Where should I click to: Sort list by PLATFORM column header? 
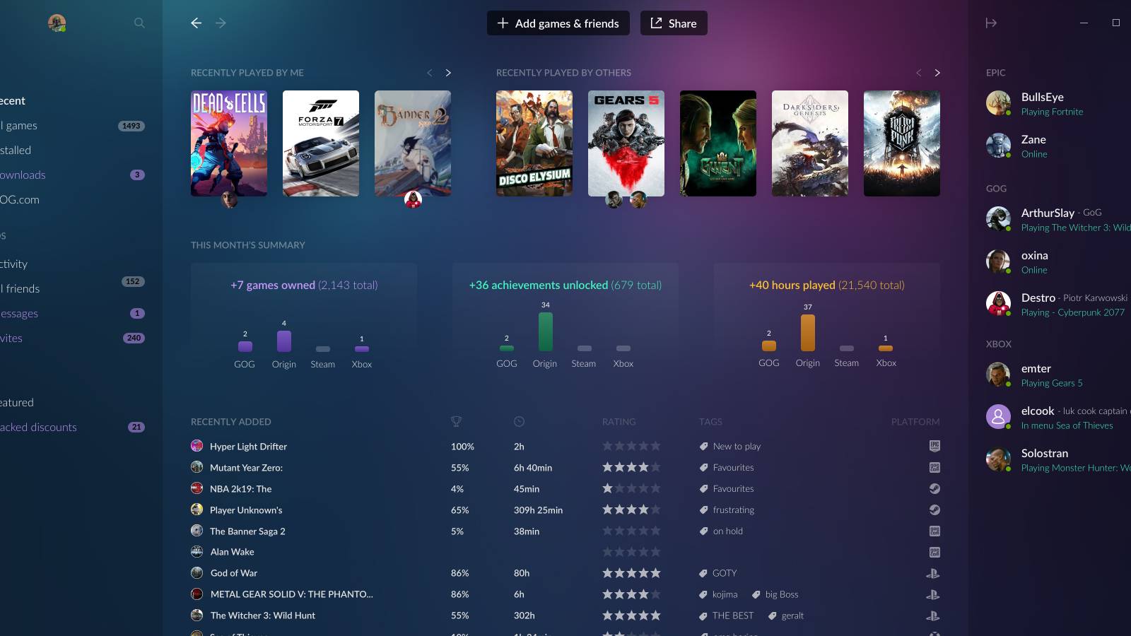915,422
